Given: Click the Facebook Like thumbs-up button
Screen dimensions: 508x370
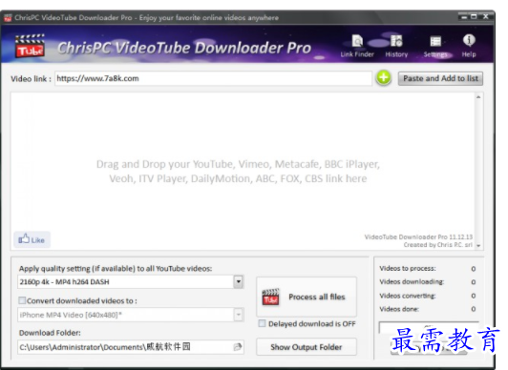Looking at the screenshot, I should coord(32,239).
